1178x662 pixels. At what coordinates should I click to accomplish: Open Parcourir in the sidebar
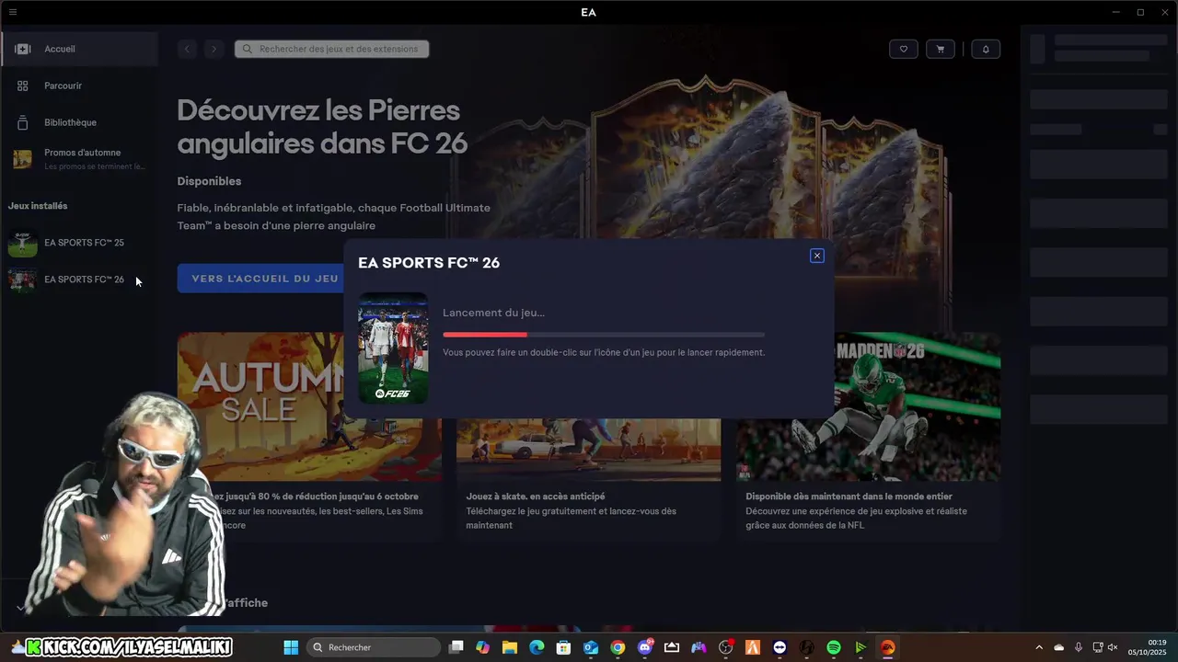pos(79,86)
